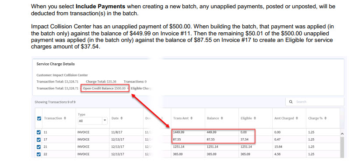Open the Type filter dropdown
354x168 pixels.
tap(93, 121)
